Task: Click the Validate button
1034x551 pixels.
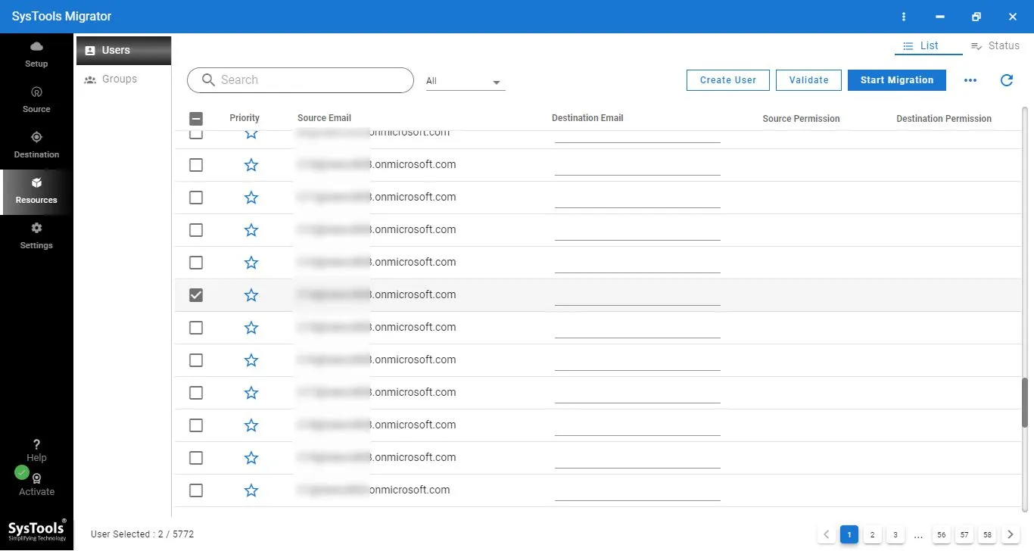Action: coord(808,80)
